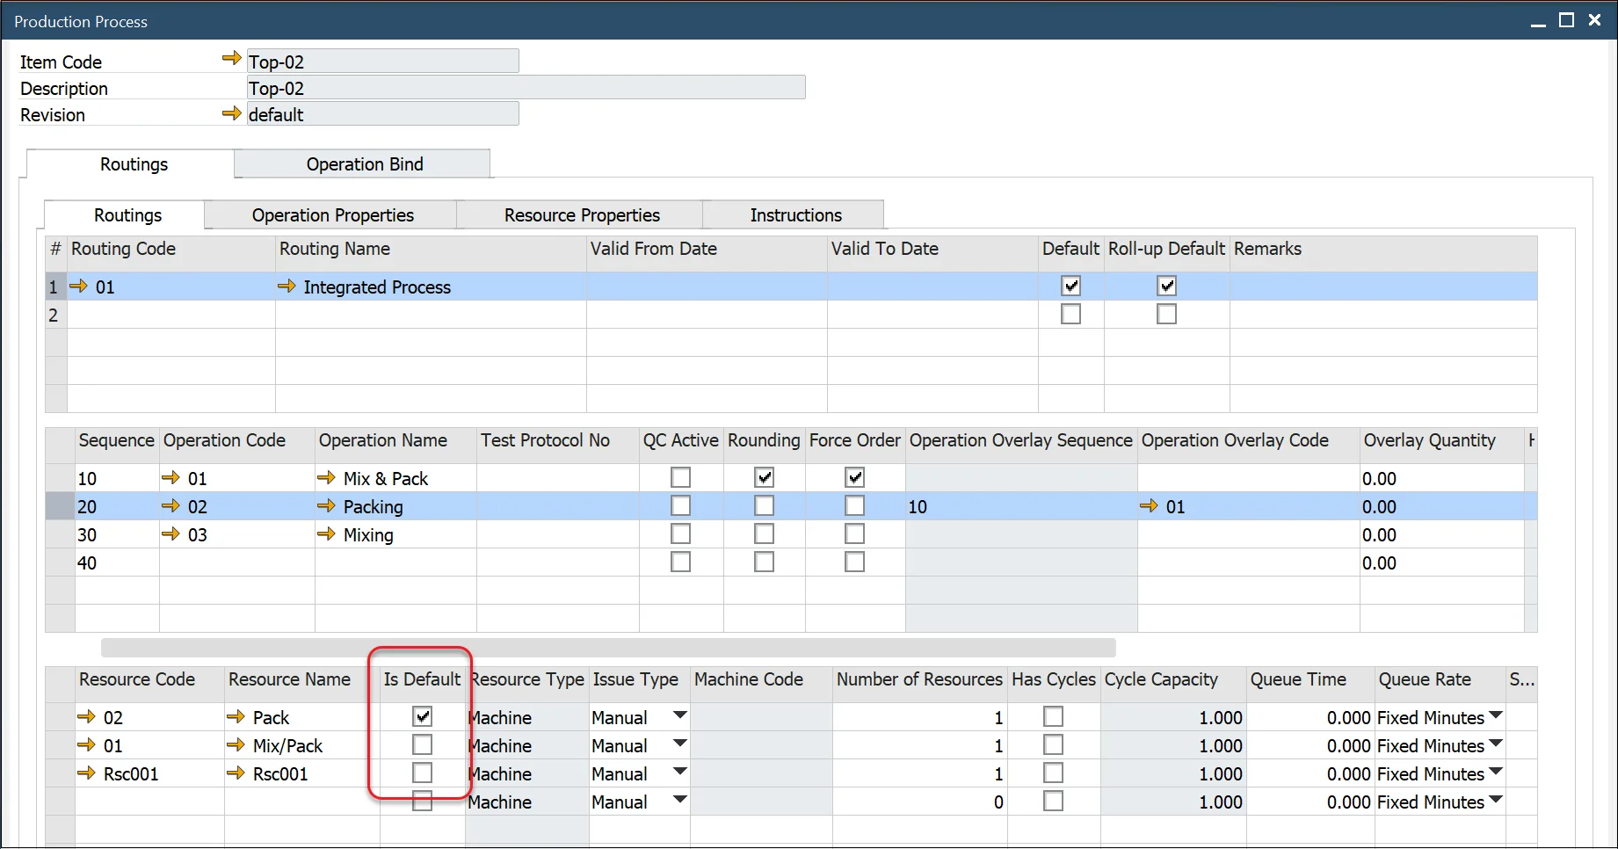Select the Instructions tab
The image size is (1618, 849).
click(794, 214)
